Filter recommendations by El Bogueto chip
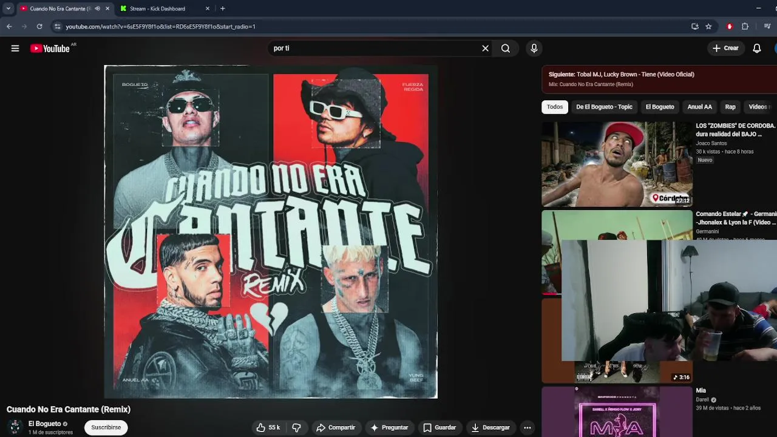777x437 pixels. 660,107
